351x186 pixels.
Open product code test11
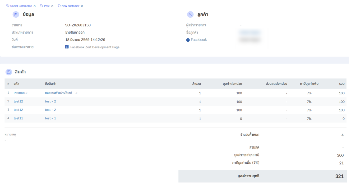coord(18,118)
